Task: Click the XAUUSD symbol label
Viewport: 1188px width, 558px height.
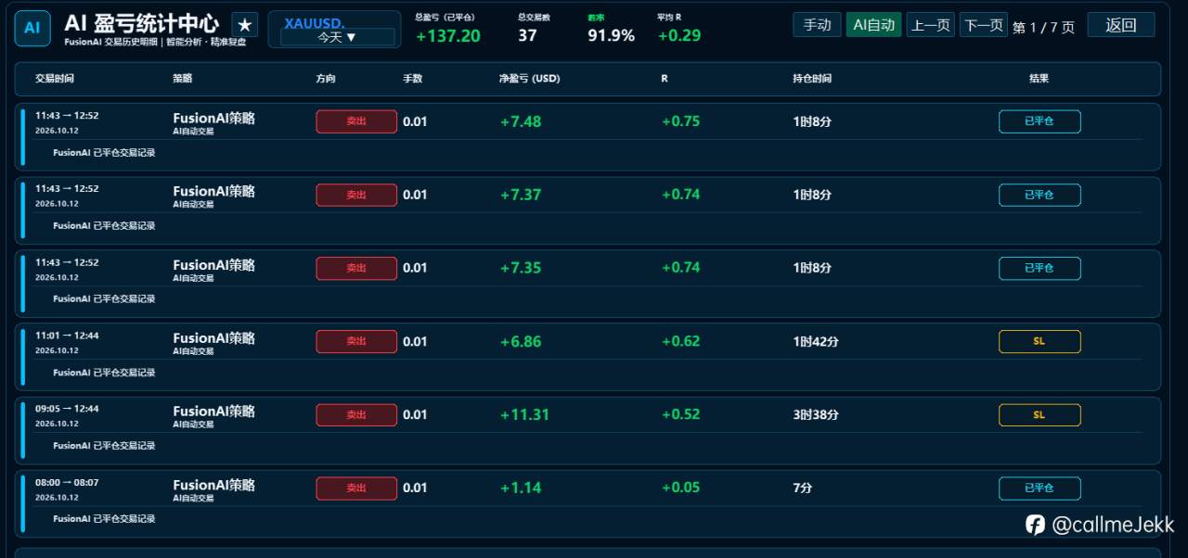Action: 314,22
